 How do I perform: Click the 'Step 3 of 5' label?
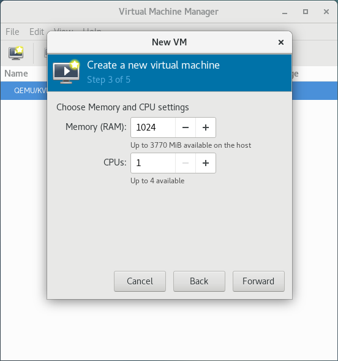coord(108,80)
